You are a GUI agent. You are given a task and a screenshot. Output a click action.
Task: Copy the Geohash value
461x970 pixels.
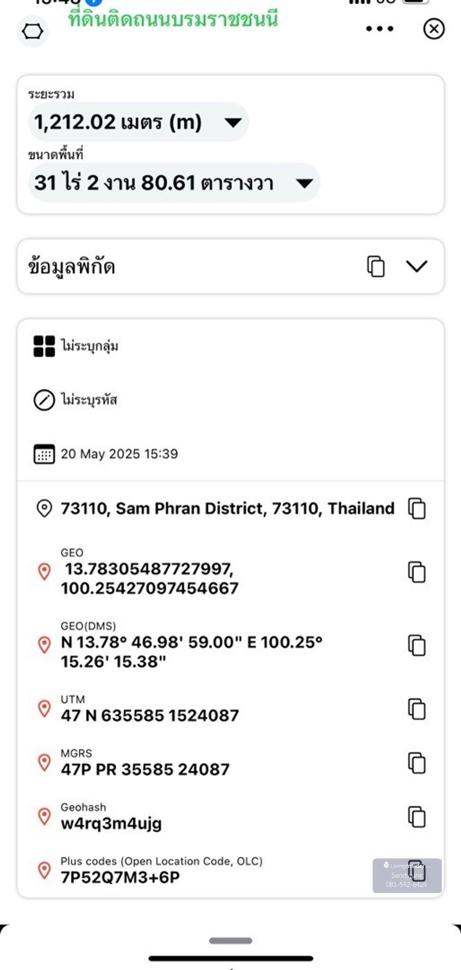pyautogui.click(x=417, y=817)
